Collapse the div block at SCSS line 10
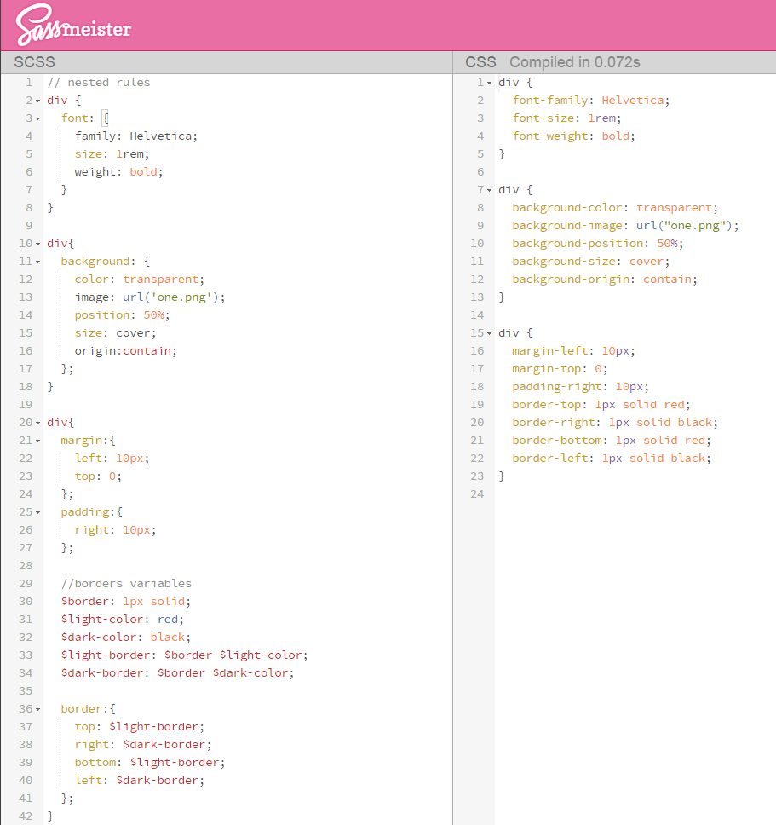 (x=37, y=244)
